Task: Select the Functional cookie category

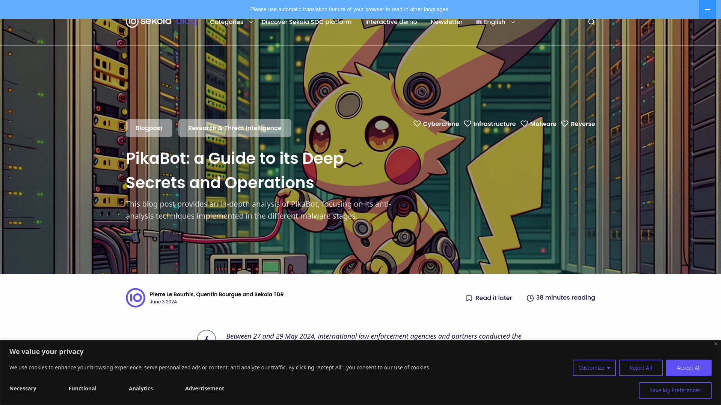Action: coord(83,388)
